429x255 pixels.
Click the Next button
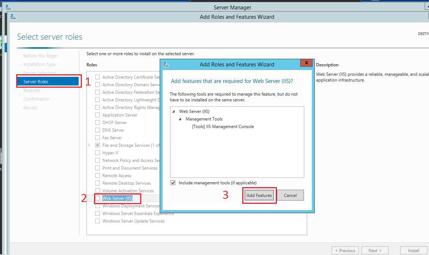pos(375,250)
